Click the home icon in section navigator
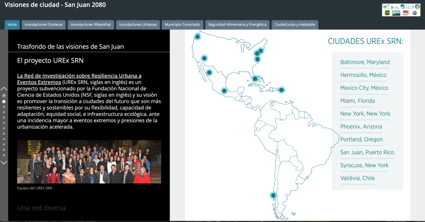The height and width of the screenshot is (222, 425). click(x=4, y=96)
